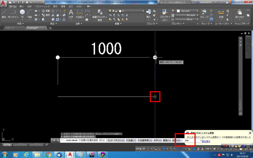The width and height of the screenshot is (253, 158).
Task: Add a new drawing tab with plus button
Action: click(x=50, y=28)
